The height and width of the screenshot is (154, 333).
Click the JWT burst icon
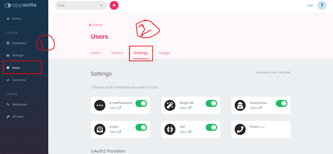coord(170,129)
